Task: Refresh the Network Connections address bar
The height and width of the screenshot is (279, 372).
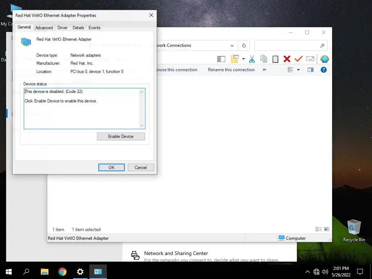Action: [x=244, y=45]
